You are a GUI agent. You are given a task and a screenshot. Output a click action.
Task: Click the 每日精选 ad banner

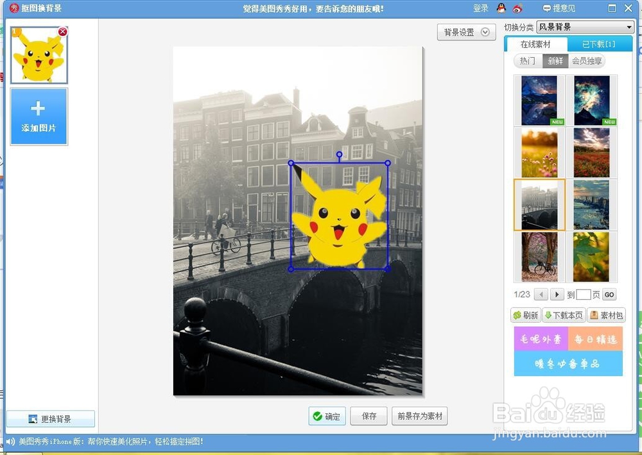[x=595, y=339]
